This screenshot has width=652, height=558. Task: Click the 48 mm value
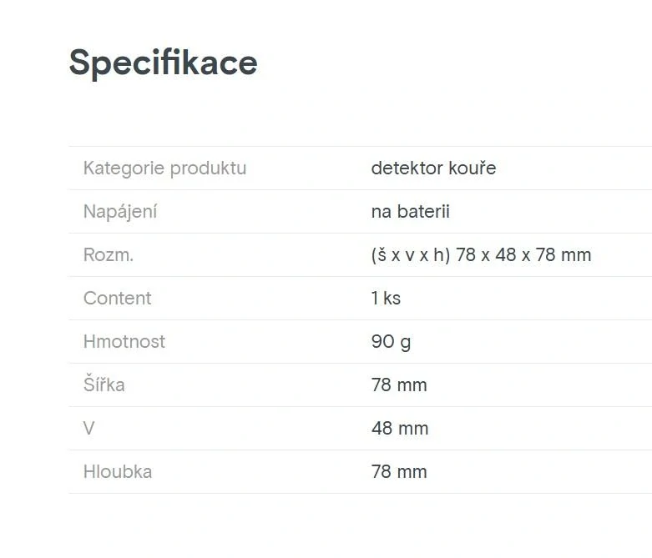click(400, 429)
